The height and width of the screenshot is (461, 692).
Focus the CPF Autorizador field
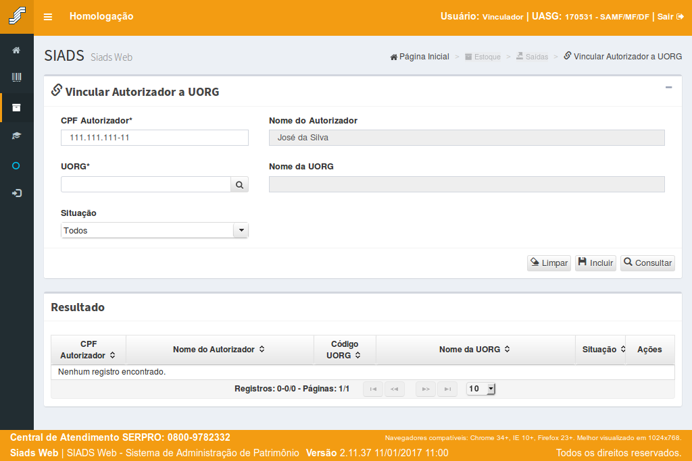pyautogui.click(x=155, y=138)
